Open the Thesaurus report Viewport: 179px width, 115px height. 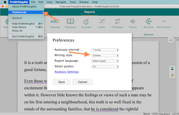tap(70, 24)
